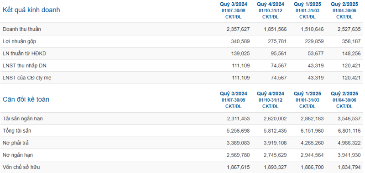365x173 pixels.
Task: Open the Cân đối kế toán section heading
Action: pyautogui.click(x=26, y=99)
